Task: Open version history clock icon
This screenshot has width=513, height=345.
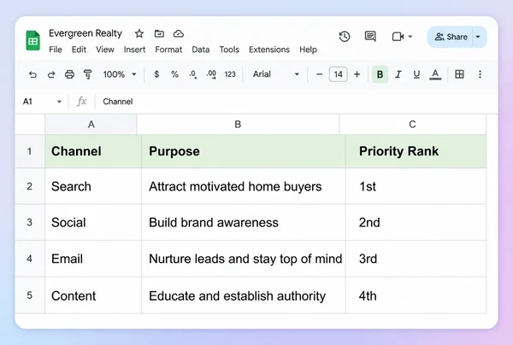Action: pyautogui.click(x=345, y=36)
